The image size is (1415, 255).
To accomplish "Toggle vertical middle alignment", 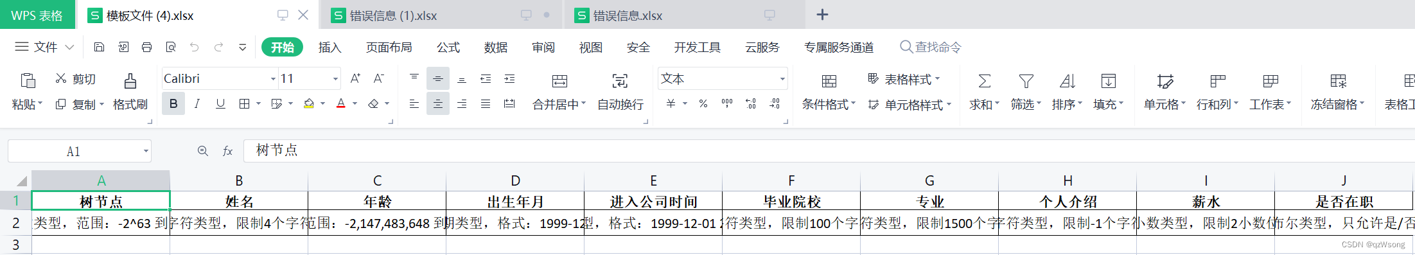I will [437, 78].
